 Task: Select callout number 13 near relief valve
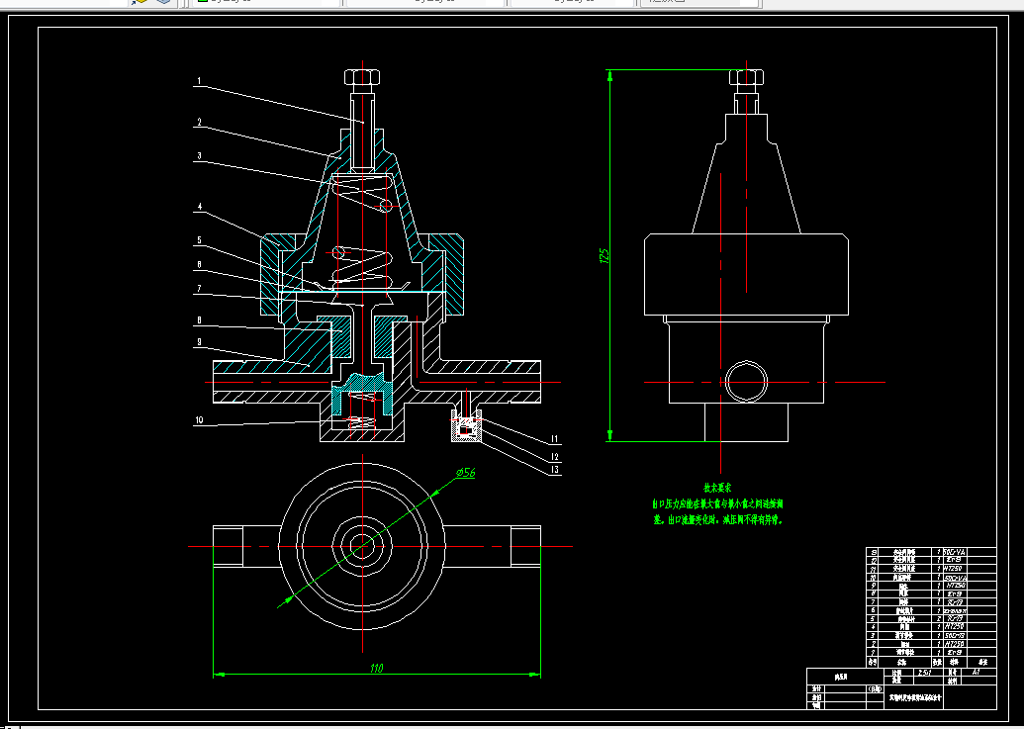pos(555,470)
